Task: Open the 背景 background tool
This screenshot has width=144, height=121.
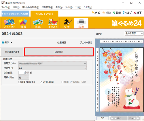Action: click(x=23, y=23)
